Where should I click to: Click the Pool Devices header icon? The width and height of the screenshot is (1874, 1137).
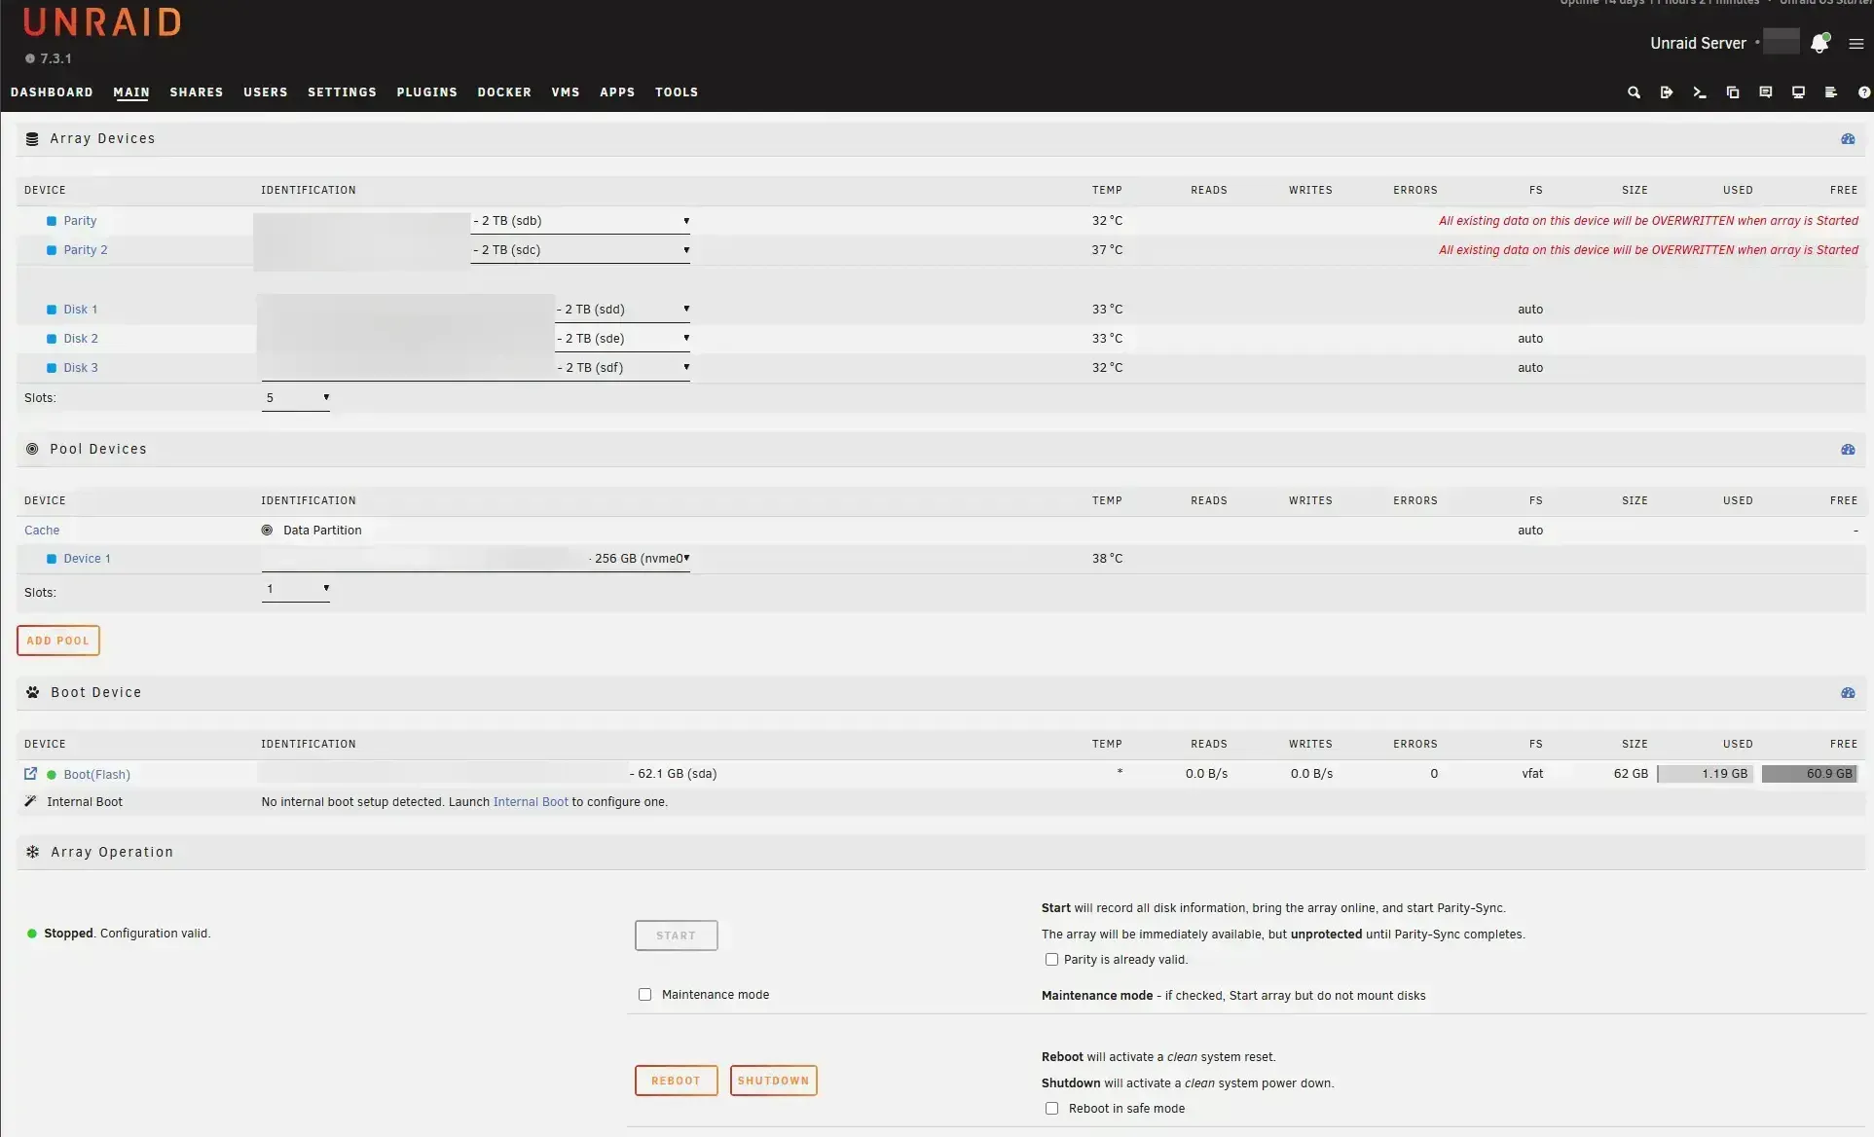coord(32,449)
